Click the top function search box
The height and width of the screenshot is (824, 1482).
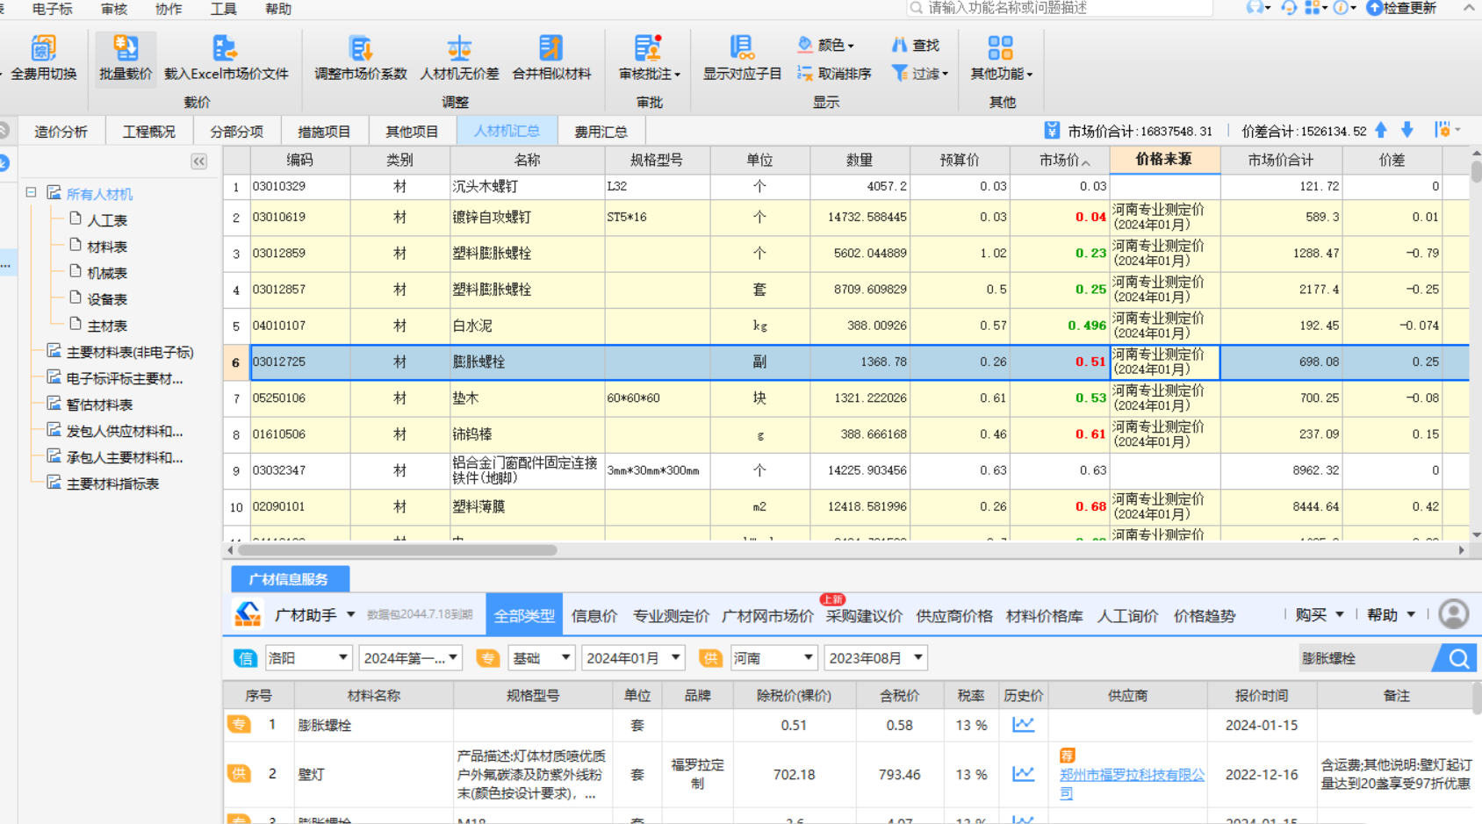tap(1060, 8)
